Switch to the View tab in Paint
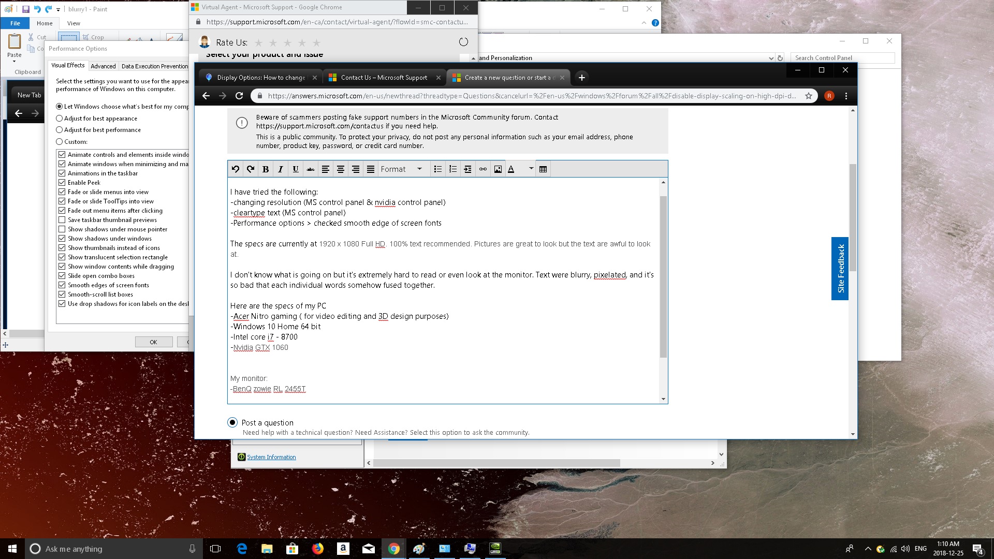This screenshot has width=994, height=559. [x=74, y=23]
